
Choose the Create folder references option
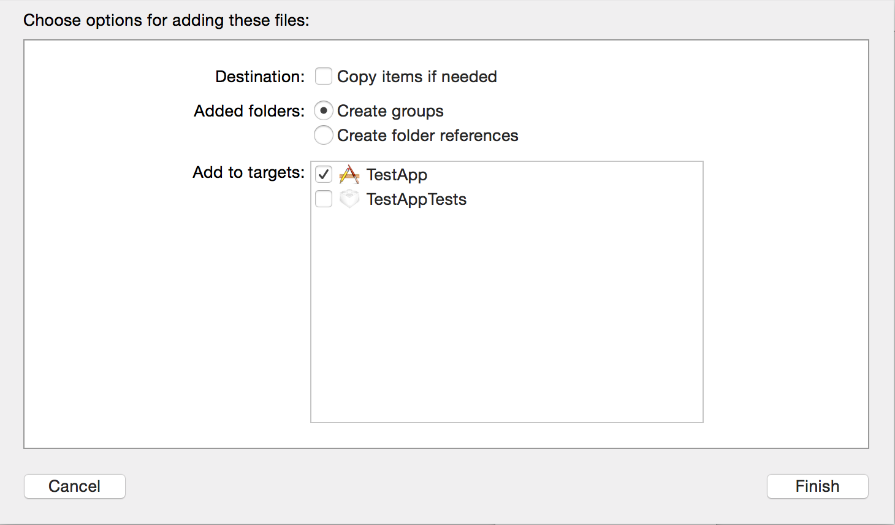324,136
